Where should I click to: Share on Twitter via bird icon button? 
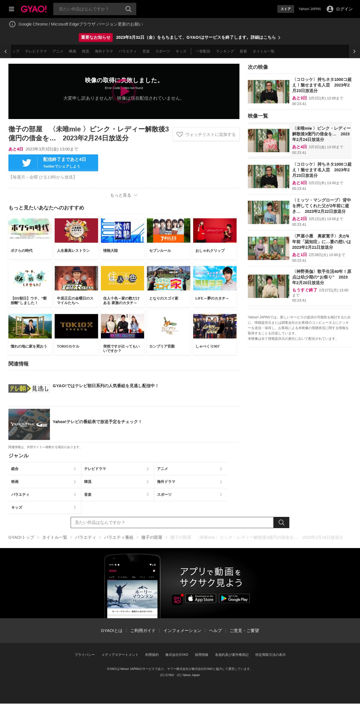click(x=53, y=163)
